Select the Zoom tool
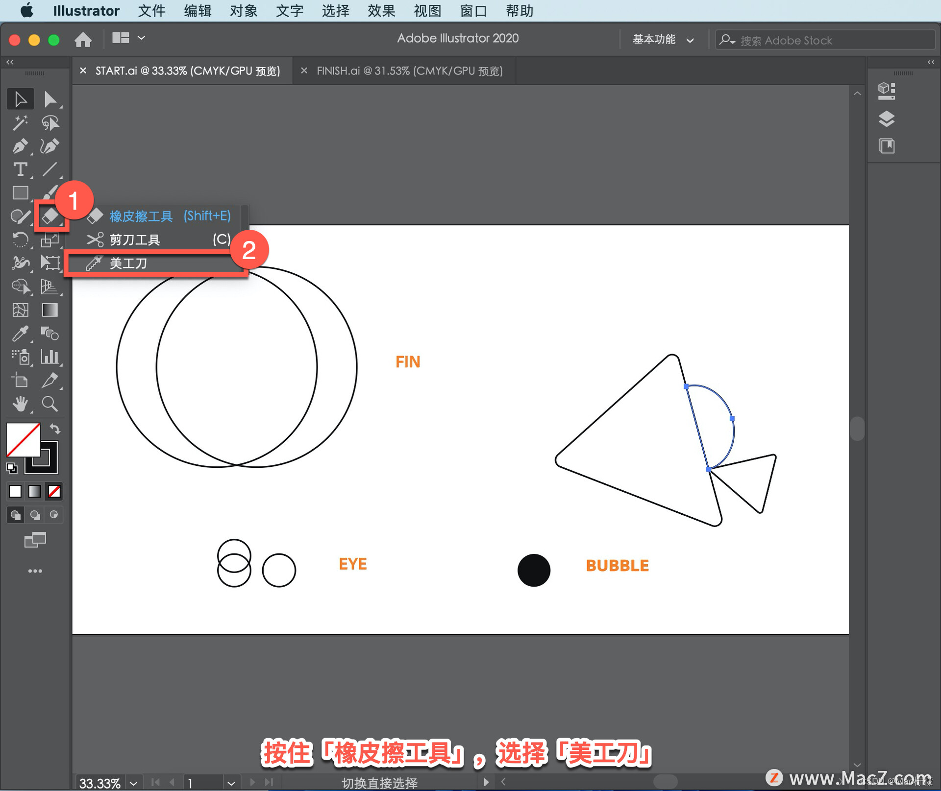Viewport: 941px width, 791px height. click(x=50, y=404)
